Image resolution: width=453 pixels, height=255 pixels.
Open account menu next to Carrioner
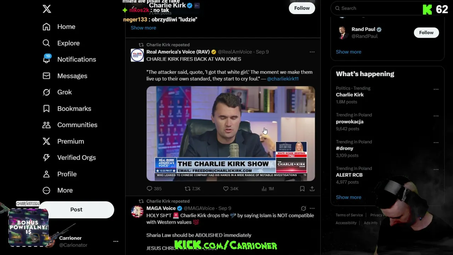point(116,241)
